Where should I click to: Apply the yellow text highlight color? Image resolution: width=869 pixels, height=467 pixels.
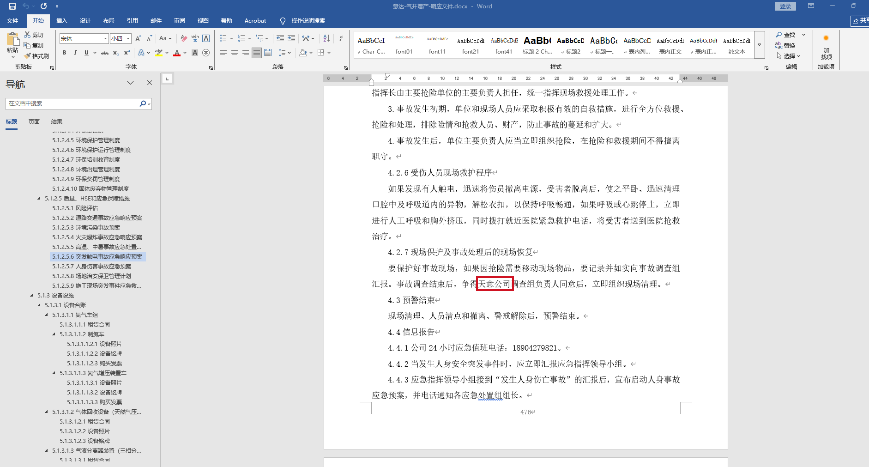pos(159,53)
